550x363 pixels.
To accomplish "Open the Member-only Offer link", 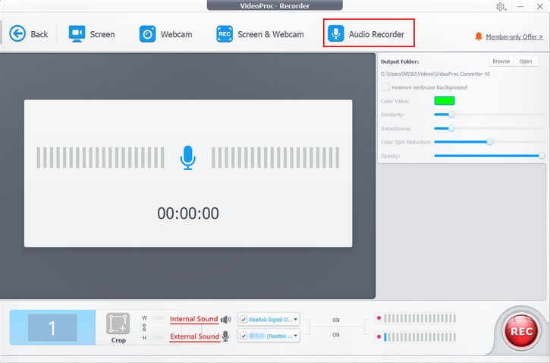I will [x=514, y=36].
